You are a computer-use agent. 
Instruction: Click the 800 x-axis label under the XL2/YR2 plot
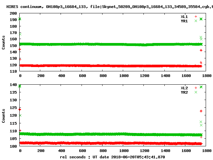(103, 151)
